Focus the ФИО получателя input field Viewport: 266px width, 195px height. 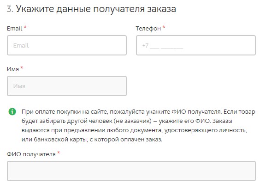131,171
